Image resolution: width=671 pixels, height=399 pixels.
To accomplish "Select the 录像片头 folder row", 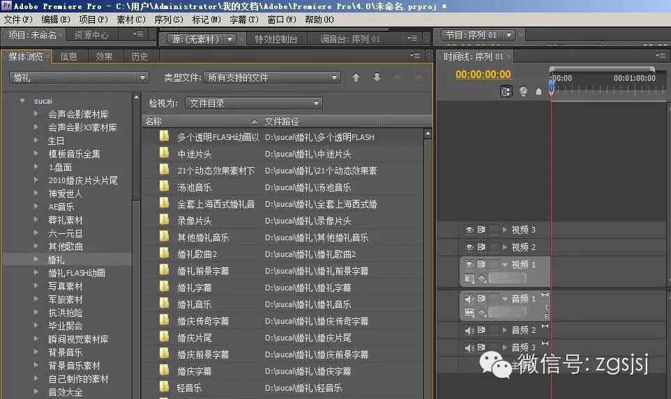I will [282, 221].
